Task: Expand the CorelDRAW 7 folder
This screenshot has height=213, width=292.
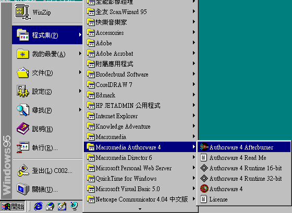Action: click(141, 85)
